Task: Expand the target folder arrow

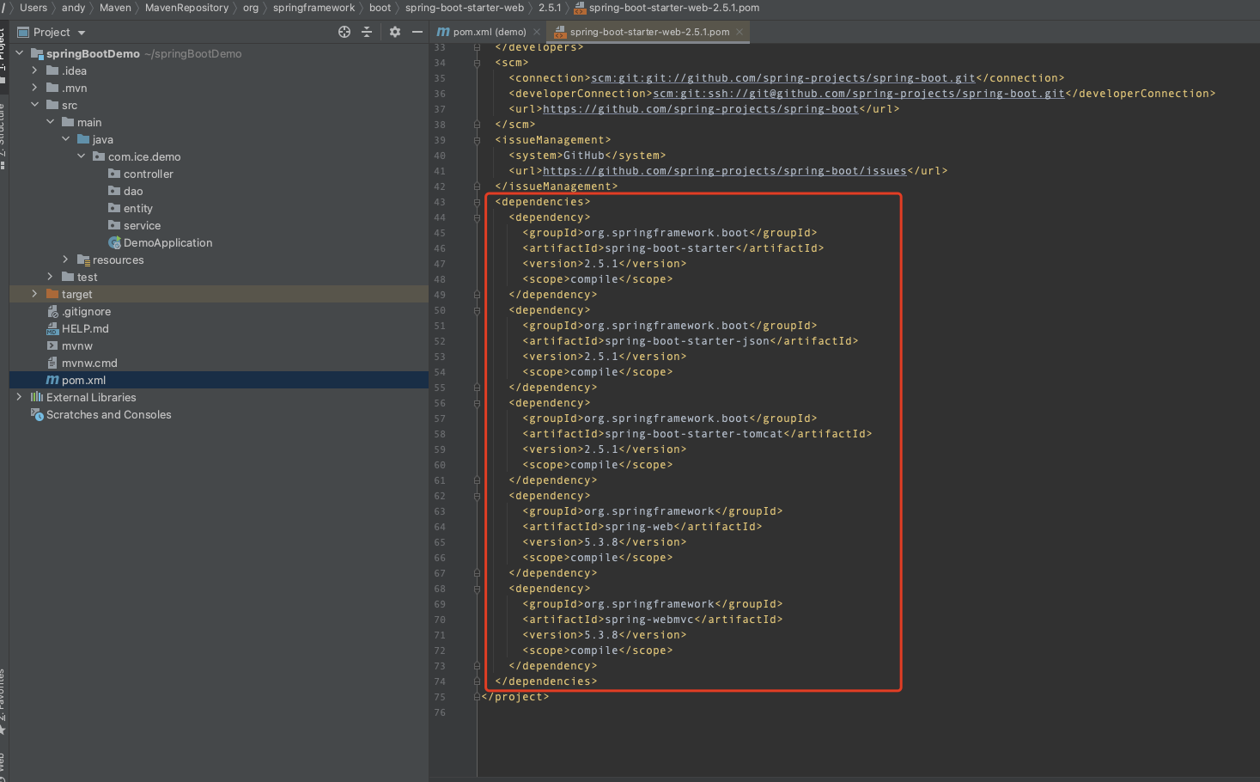Action: pos(35,294)
